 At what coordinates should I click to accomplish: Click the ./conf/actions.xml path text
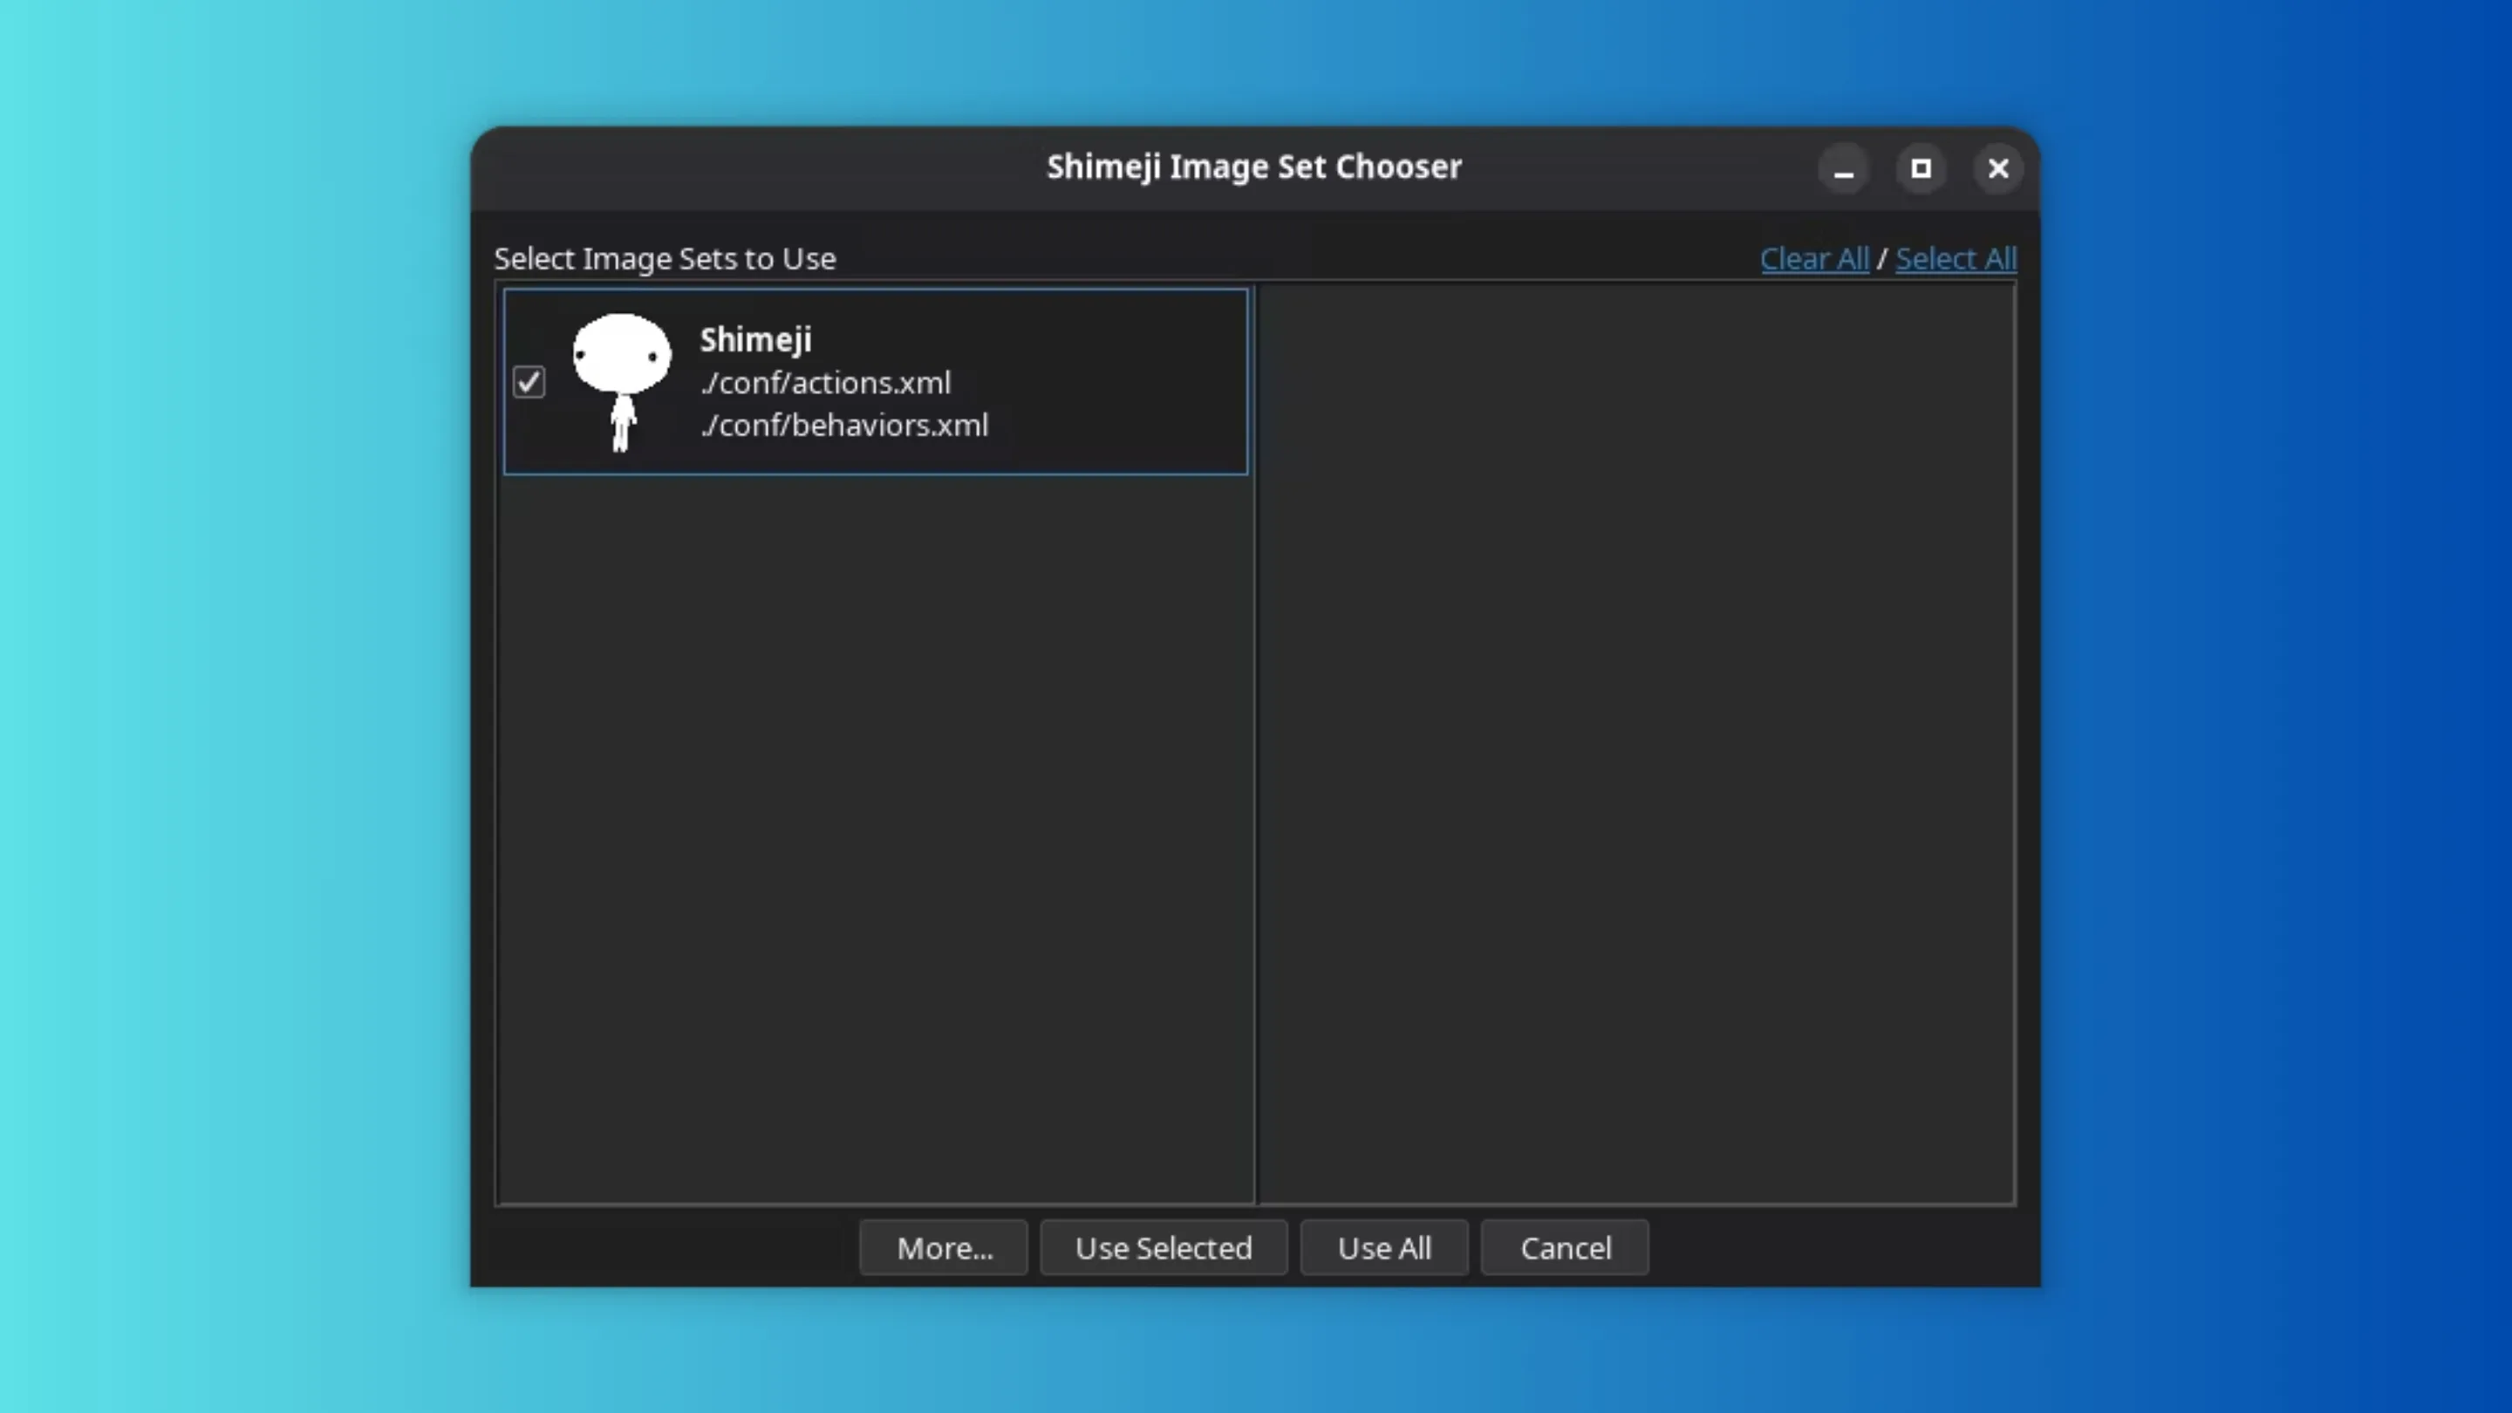coord(825,382)
